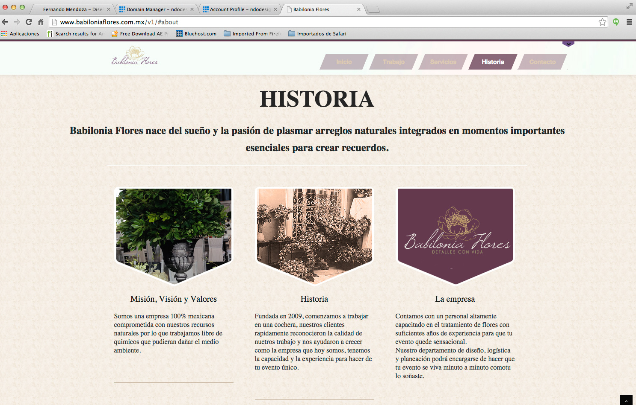Click the paragraph starting 'Somos una empresa'

click(169, 333)
